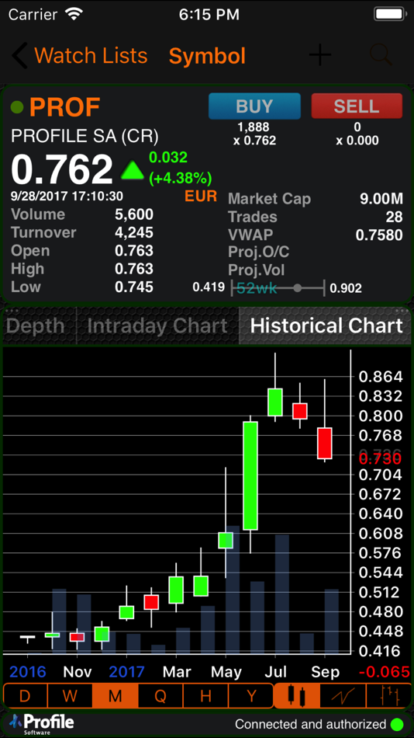The height and width of the screenshot is (738, 414).
Task: Tap the large green June candlestick
Action: click(250, 476)
